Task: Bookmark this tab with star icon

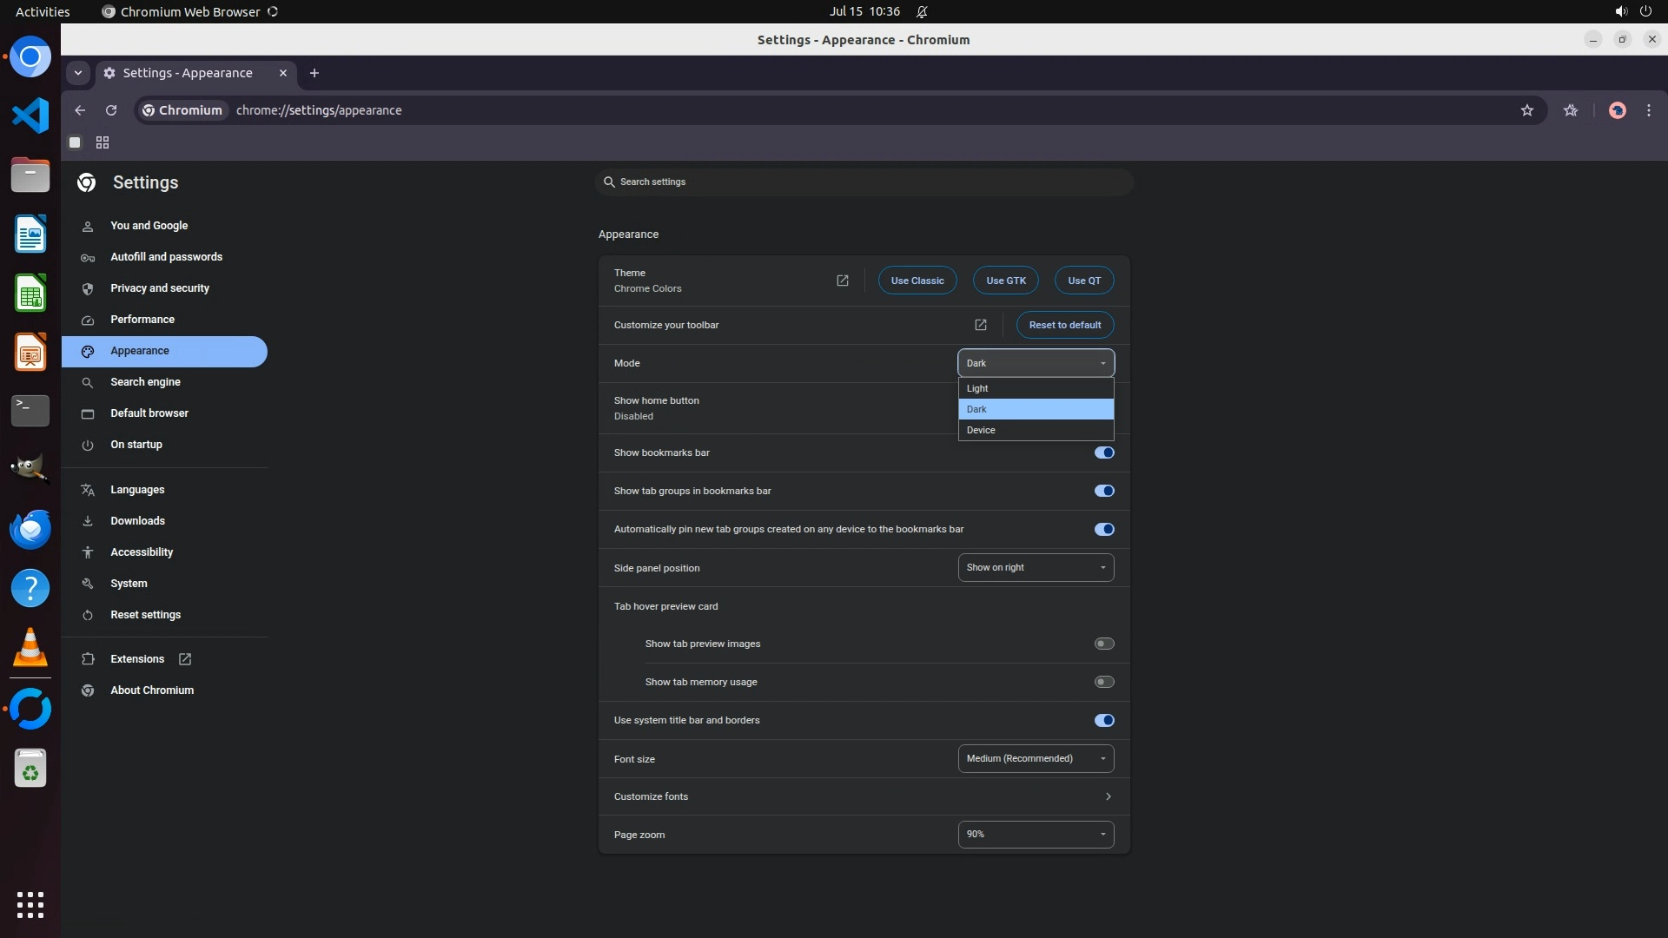Action: point(1526,110)
